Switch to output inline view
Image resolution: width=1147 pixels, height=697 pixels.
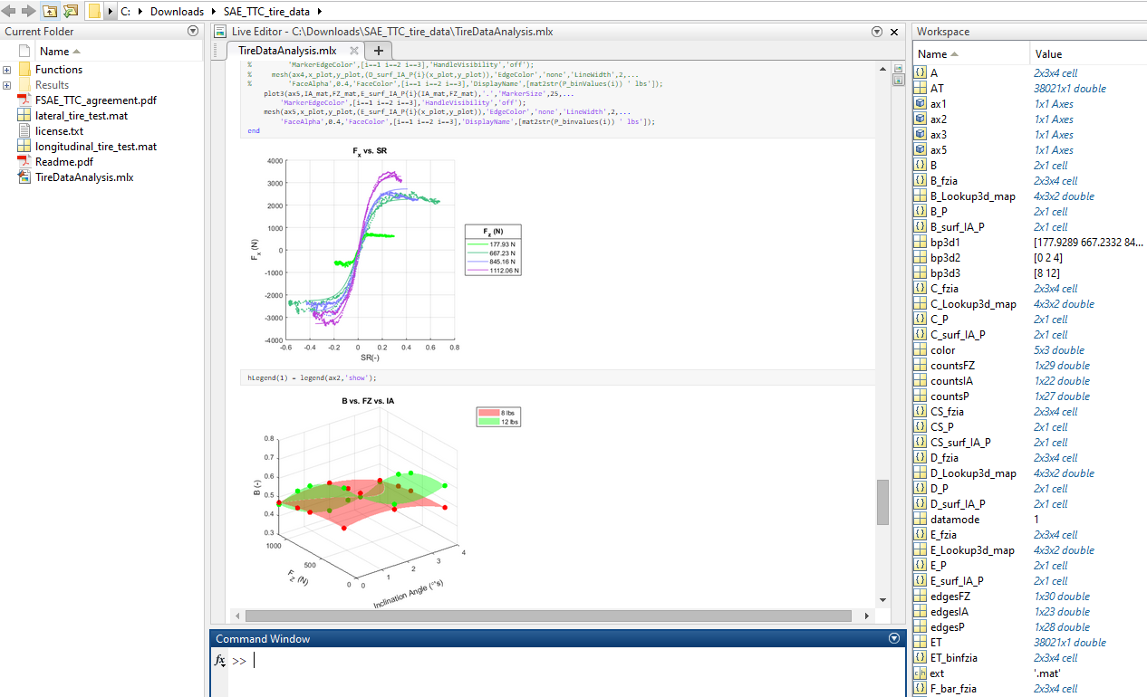pos(898,80)
